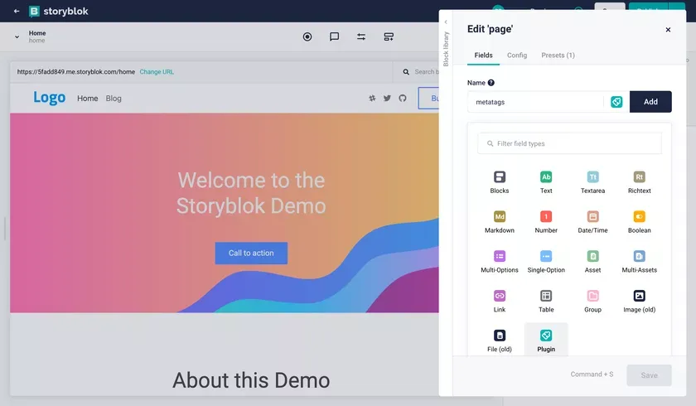
Task: Click the Name help question mark icon
Action: (x=491, y=83)
